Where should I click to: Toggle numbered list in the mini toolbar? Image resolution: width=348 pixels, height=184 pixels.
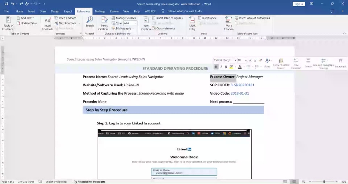click(257, 67)
